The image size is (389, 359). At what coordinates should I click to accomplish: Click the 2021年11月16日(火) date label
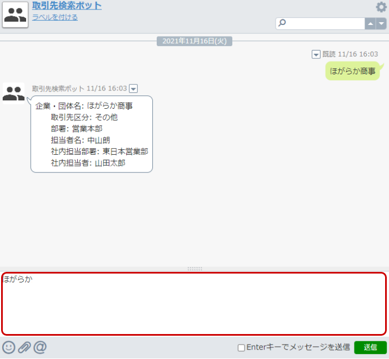click(x=194, y=41)
